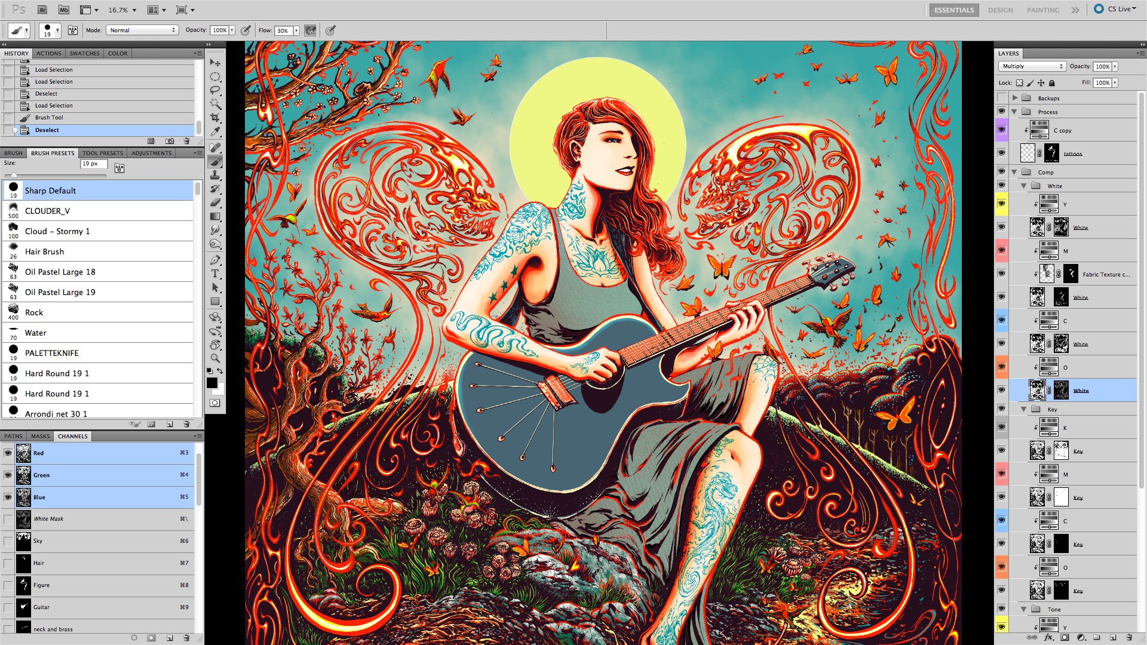This screenshot has height=645, width=1147.
Task: Select the Gradient tool
Action: pos(215,216)
